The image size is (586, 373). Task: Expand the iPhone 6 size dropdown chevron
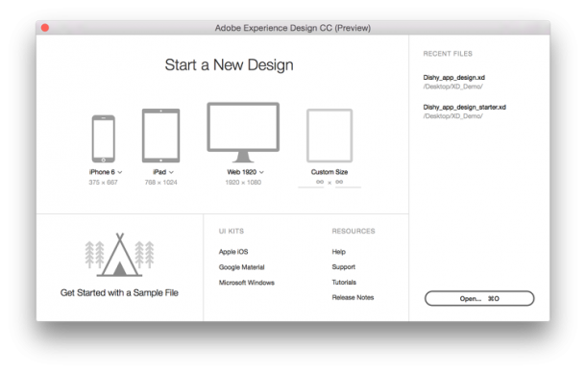[x=120, y=172]
